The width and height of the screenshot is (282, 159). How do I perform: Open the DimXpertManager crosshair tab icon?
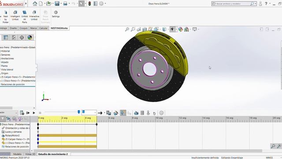pyautogui.click(x=22, y=38)
